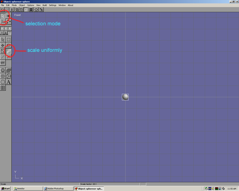This screenshot has height=191, width=239.
Task: Click the Undo arrow icon
Action: tap(3, 10)
